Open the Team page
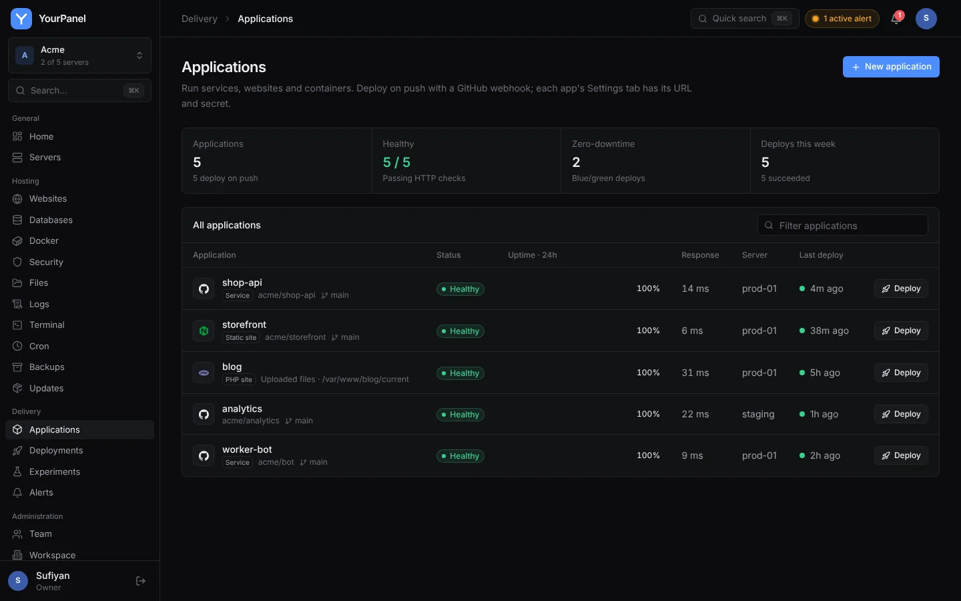The height and width of the screenshot is (601, 961). point(79,534)
